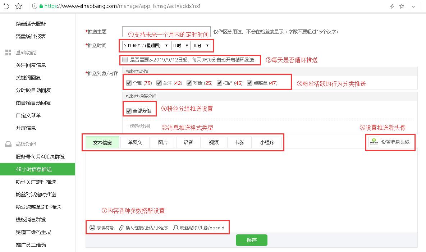
Task: Click the 基础功能 grid icon in sidebar
Action: click(x=8, y=52)
